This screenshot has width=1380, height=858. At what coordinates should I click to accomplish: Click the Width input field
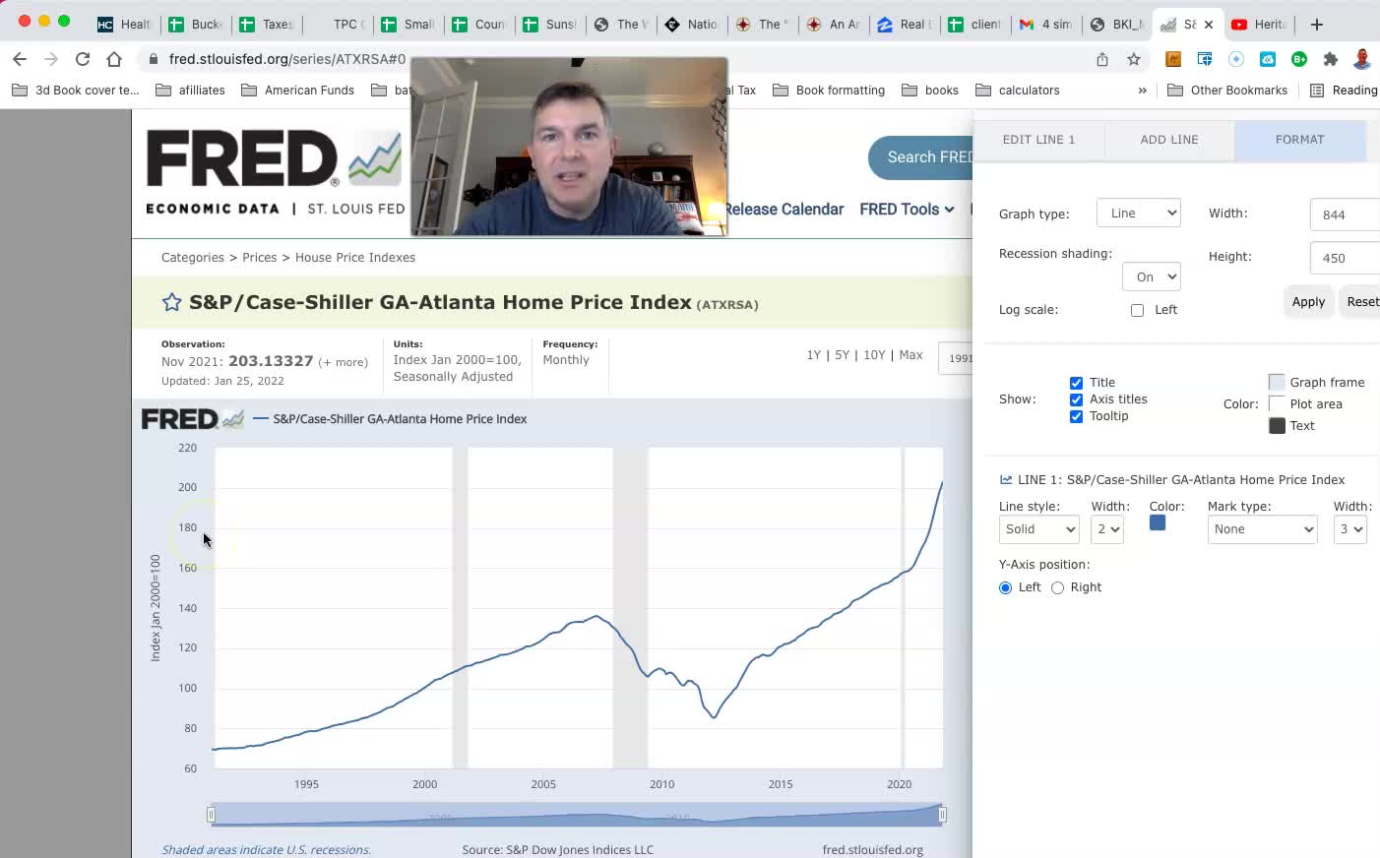(x=1345, y=214)
